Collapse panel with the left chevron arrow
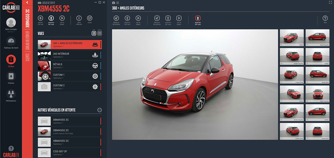 pyautogui.click(x=27, y=3)
